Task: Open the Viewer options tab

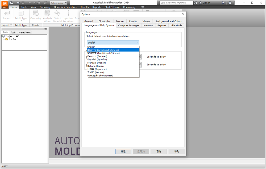Action: [146, 21]
